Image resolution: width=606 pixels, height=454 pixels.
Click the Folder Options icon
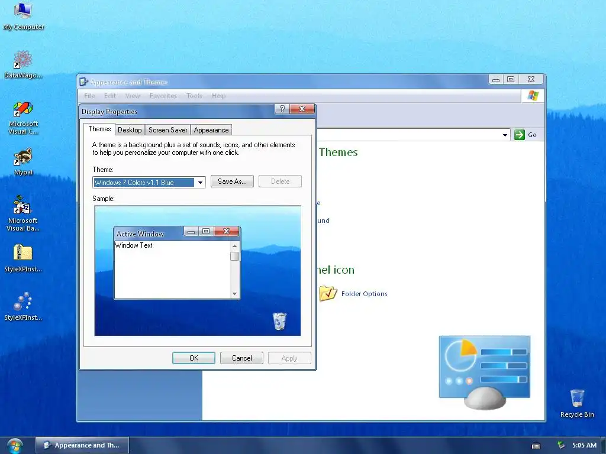tap(328, 293)
